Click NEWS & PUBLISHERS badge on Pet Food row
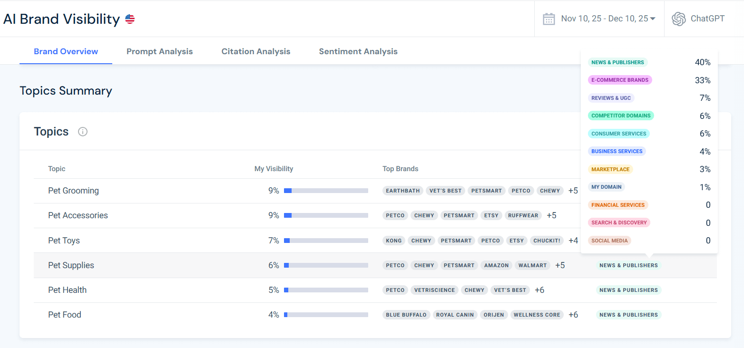The height and width of the screenshot is (348, 744). (x=628, y=314)
